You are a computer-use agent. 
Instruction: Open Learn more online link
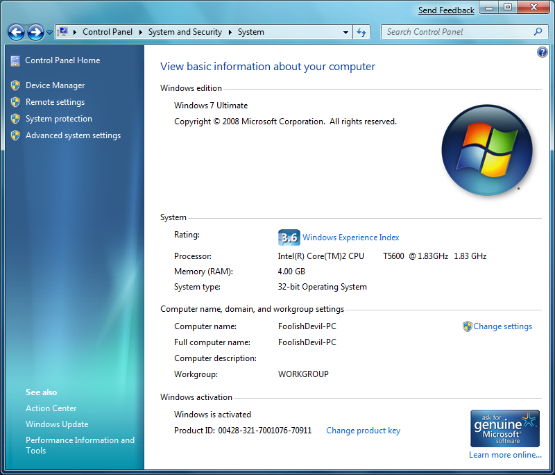point(505,455)
